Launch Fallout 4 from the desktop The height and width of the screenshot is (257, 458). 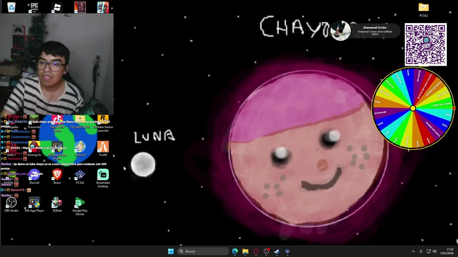click(x=80, y=150)
